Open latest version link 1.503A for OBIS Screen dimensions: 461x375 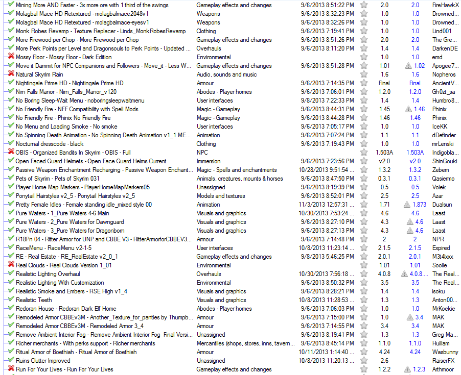click(415, 153)
